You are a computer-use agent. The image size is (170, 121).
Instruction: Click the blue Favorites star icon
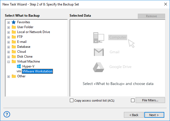pyautogui.click(x=14, y=22)
